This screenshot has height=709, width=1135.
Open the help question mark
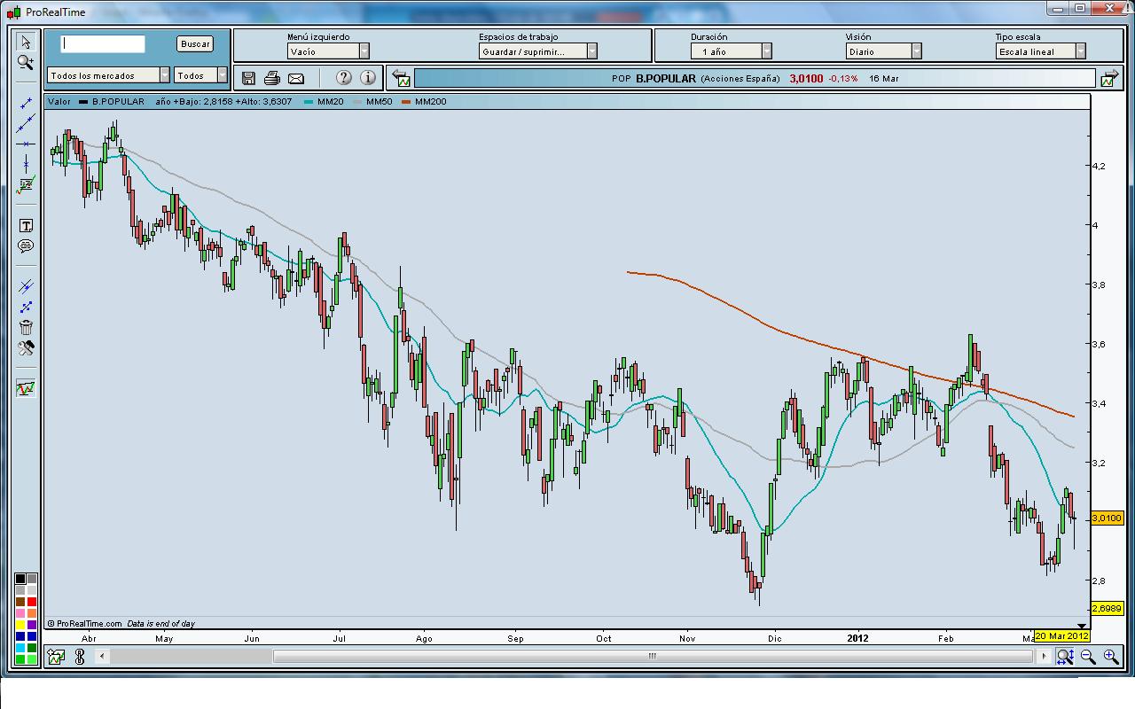344,78
